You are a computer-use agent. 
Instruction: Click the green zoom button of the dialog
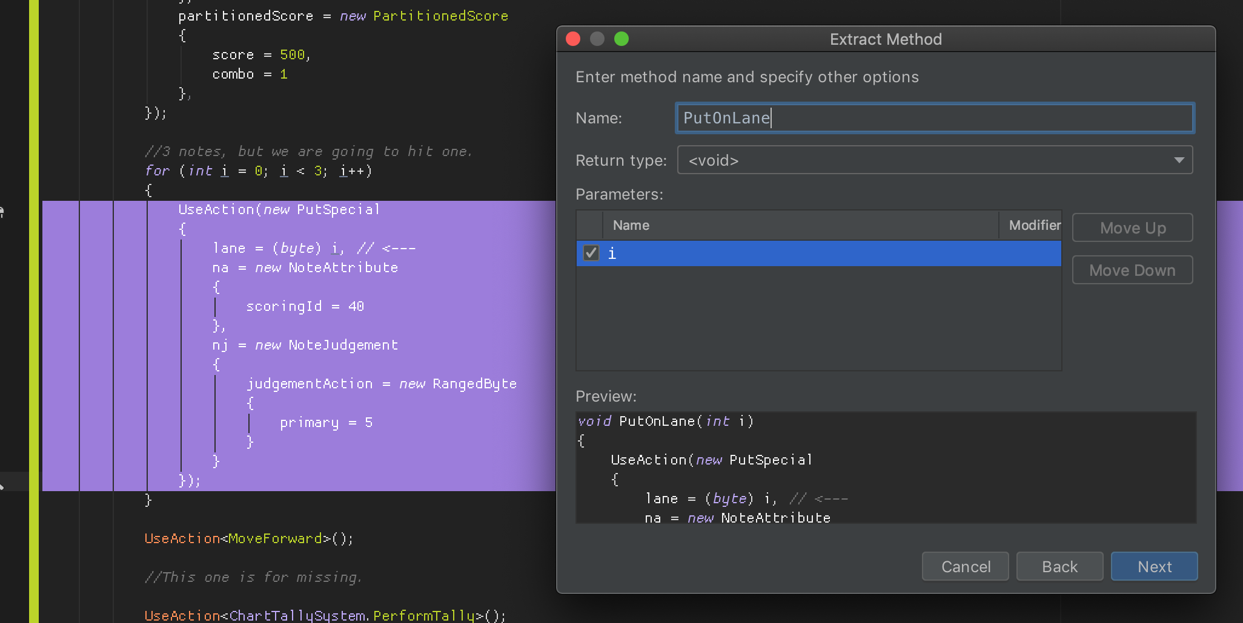point(621,39)
